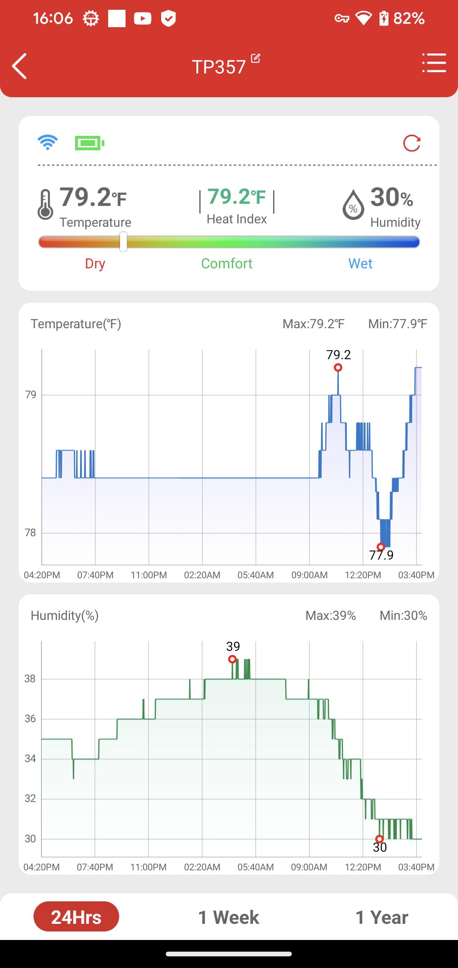Tap the Heat Index reading
The width and height of the screenshot is (458, 968).
237,206
